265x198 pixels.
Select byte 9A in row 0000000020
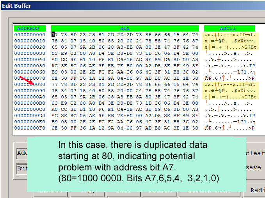[83, 47]
